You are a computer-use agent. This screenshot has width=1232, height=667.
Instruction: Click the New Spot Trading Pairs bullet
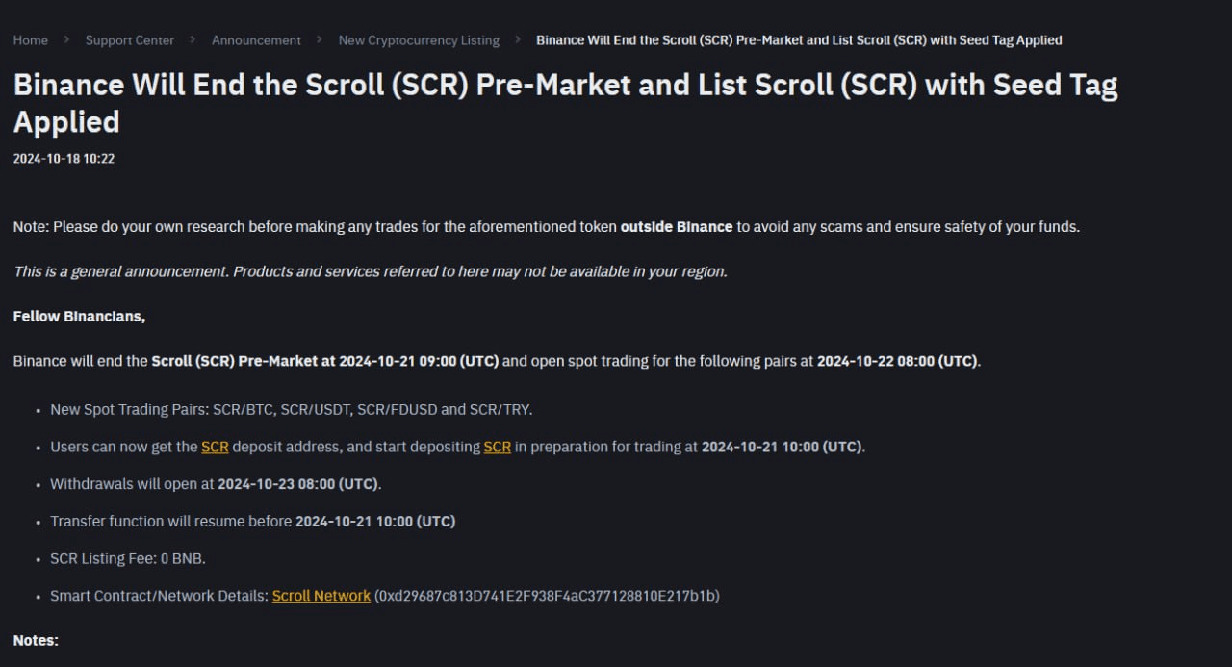pos(292,409)
